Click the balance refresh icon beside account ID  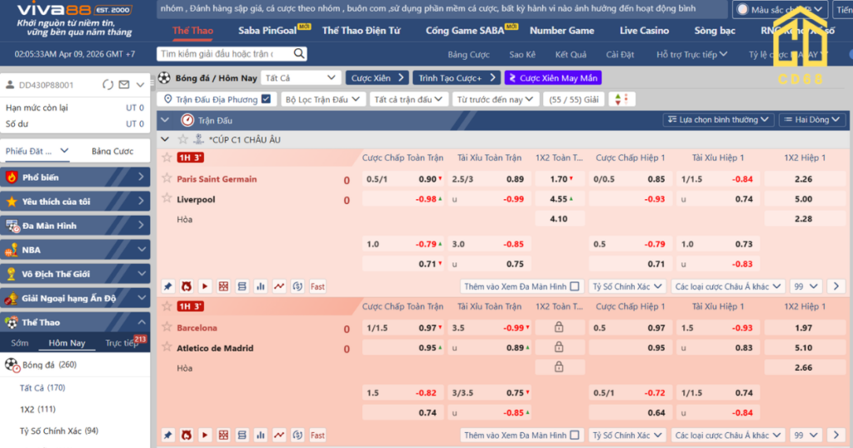click(x=107, y=85)
